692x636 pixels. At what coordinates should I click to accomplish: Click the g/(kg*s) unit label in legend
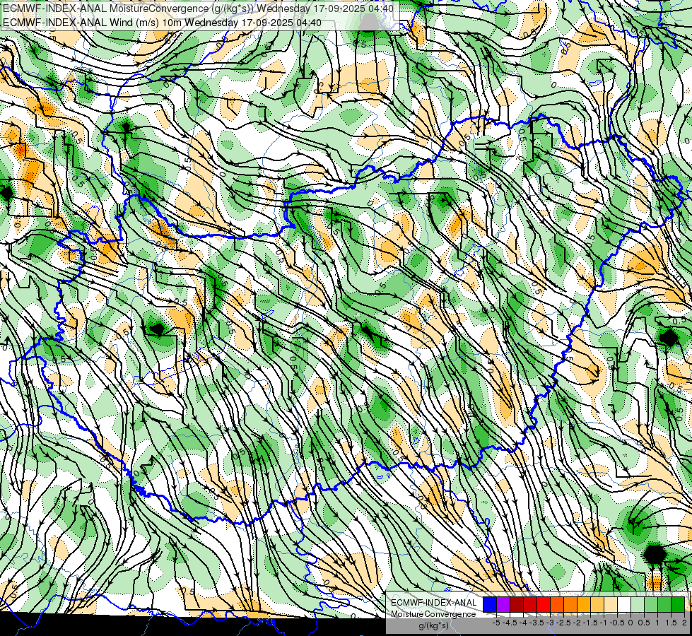[434, 625]
